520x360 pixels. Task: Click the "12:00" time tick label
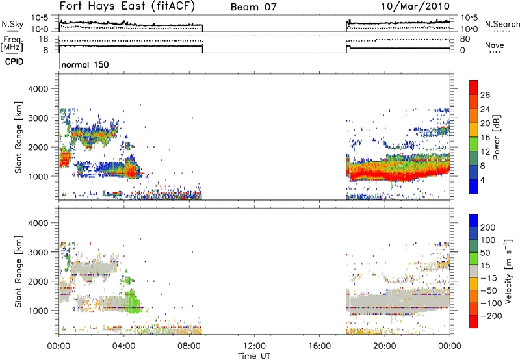pyautogui.click(x=254, y=346)
